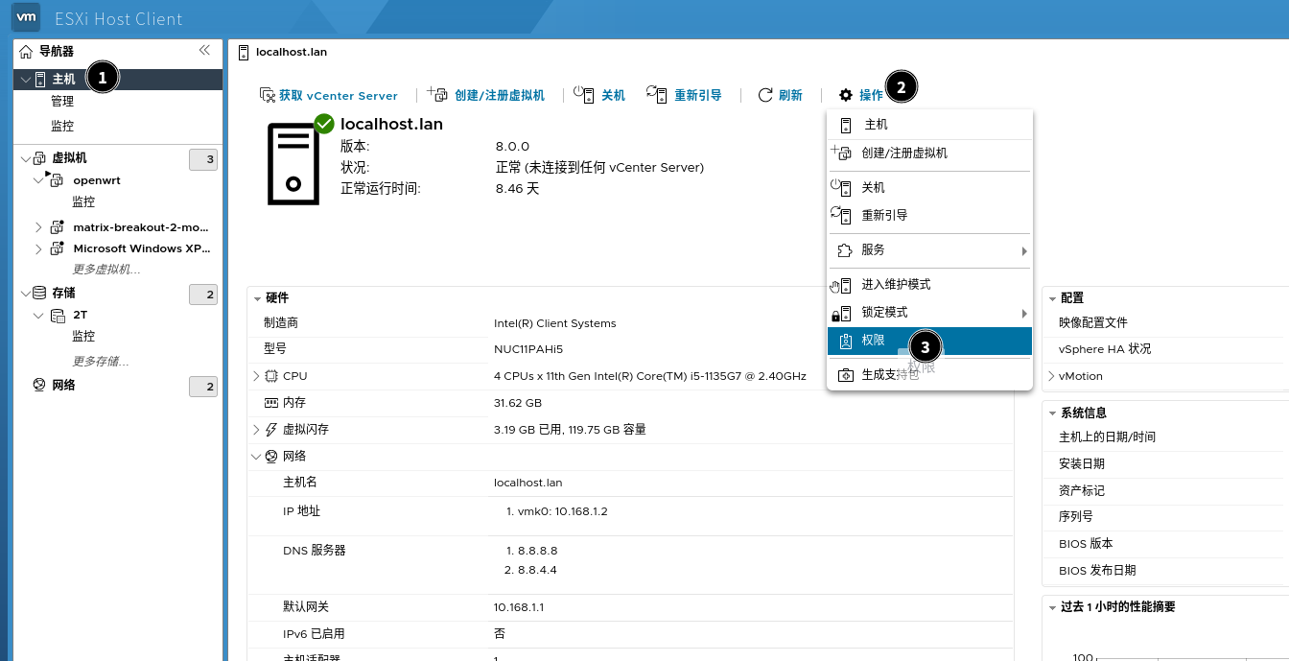Collapse the openwrt tree node
The image size is (1289, 661).
pos(38,180)
